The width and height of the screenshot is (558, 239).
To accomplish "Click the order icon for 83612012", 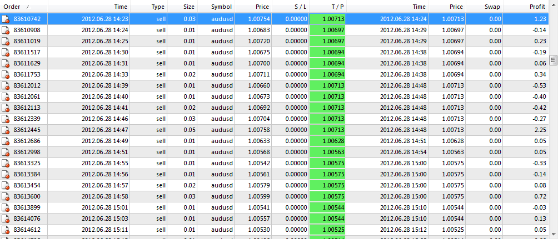I will pyautogui.click(x=6, y=85).
